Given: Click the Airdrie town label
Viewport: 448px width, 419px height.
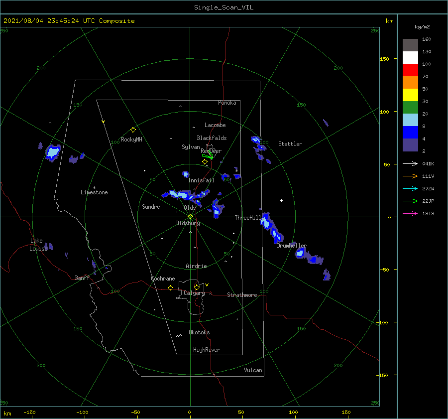Looking at the screenshot, I should point(196,266).
